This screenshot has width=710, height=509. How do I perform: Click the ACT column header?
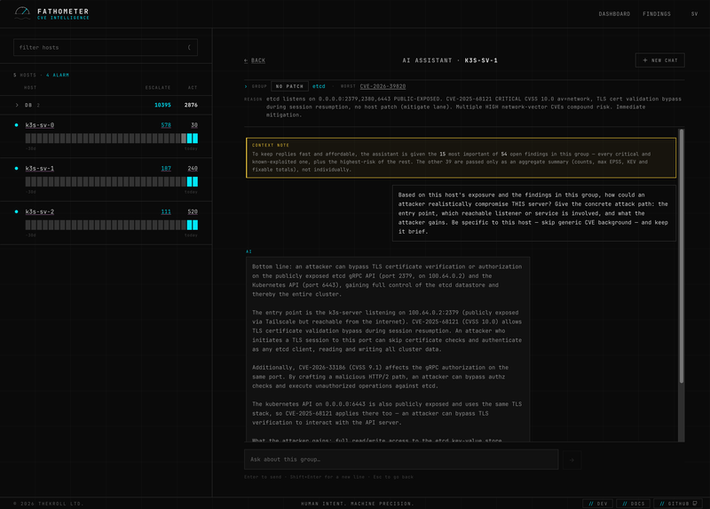click(193, 87)
